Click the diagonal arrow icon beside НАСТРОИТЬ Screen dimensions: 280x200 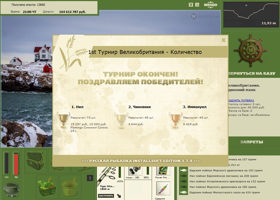[119, 196]
